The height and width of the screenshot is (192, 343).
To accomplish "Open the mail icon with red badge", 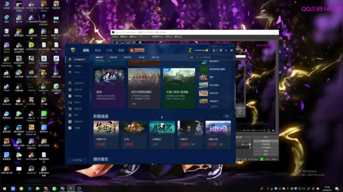I will coord(221,50).
